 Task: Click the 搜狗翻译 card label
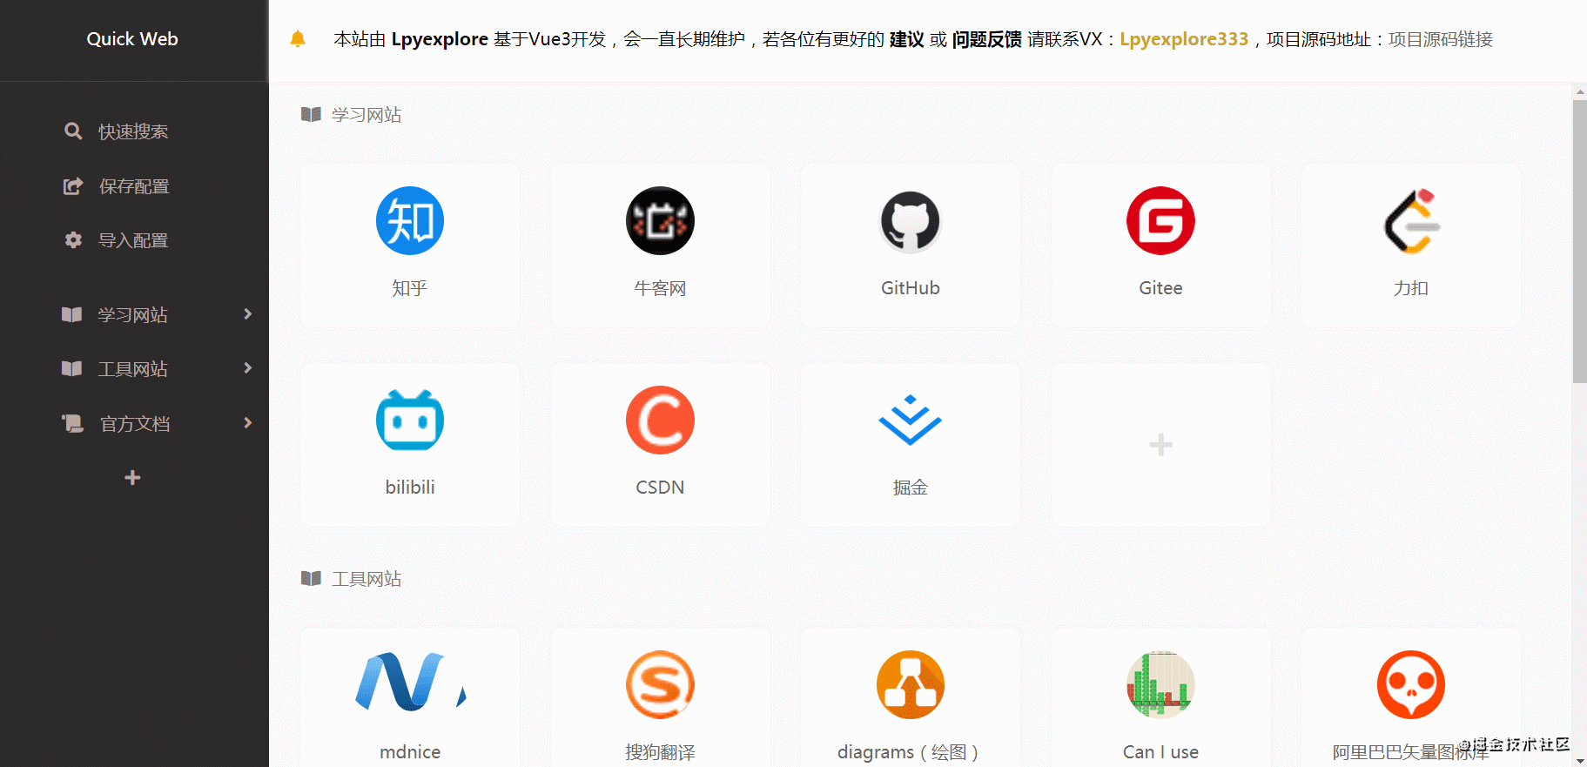pyautogui.click(x=660, y=752)
